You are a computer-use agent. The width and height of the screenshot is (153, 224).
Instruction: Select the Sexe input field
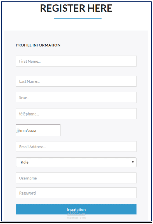click(76, 97)
